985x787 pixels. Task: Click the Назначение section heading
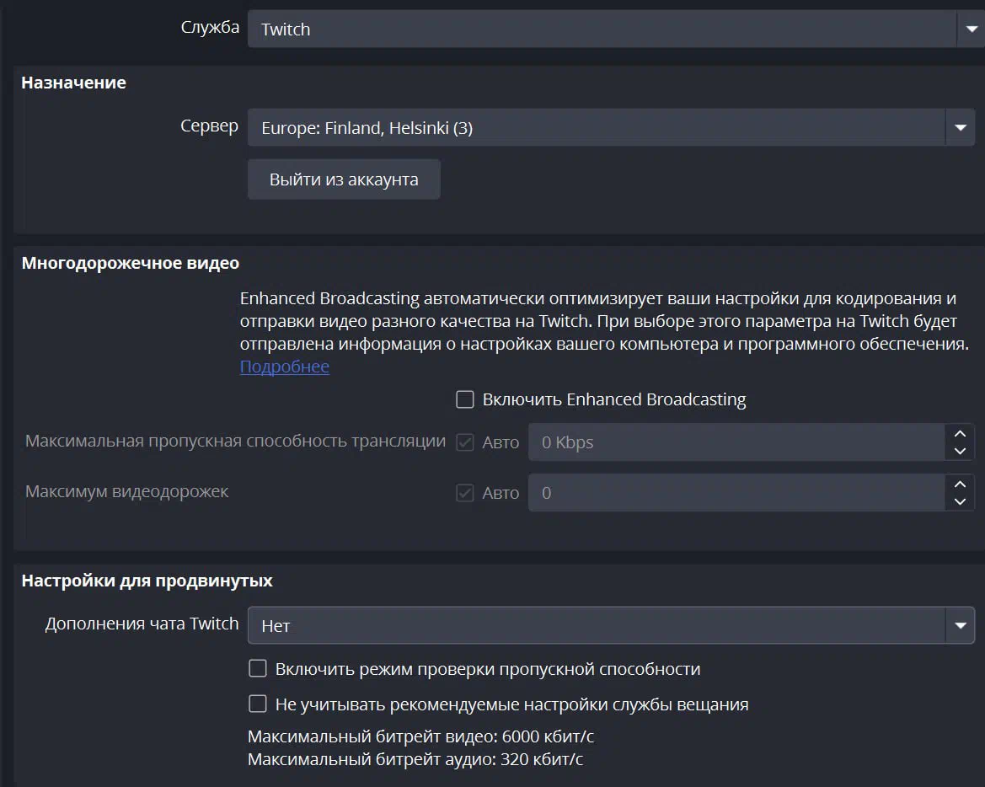pyautogui.click(x=73, y=83)
